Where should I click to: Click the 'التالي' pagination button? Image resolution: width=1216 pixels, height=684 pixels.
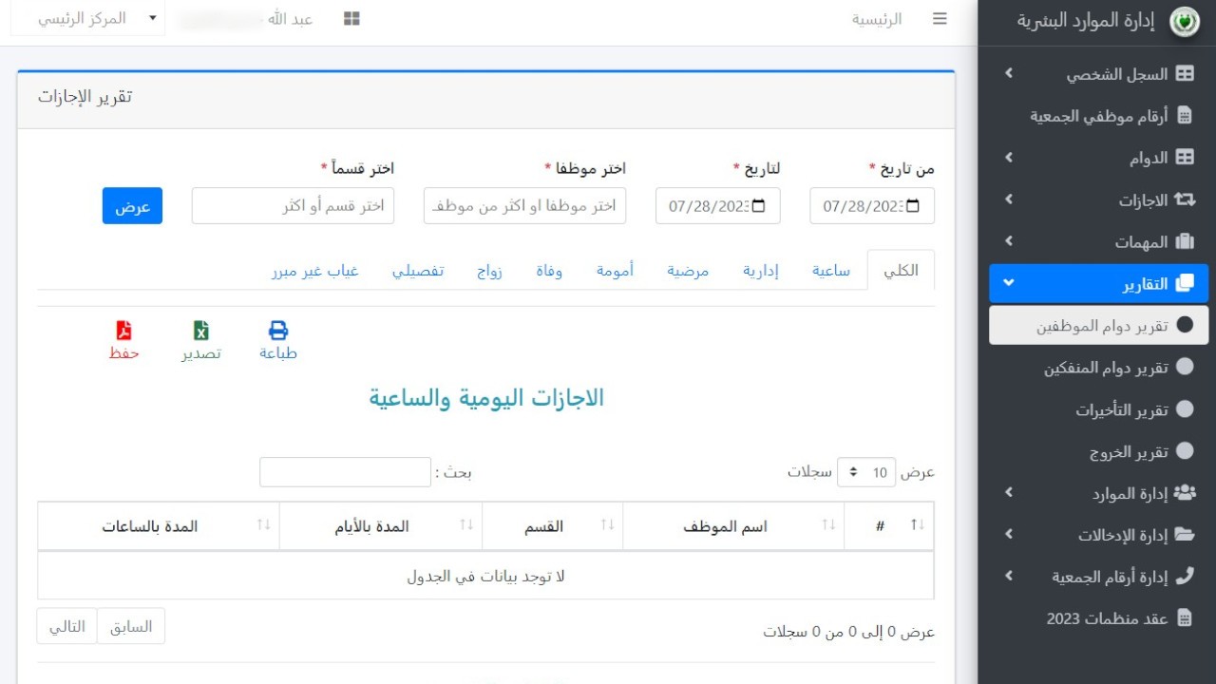click(x=67, y=626)
